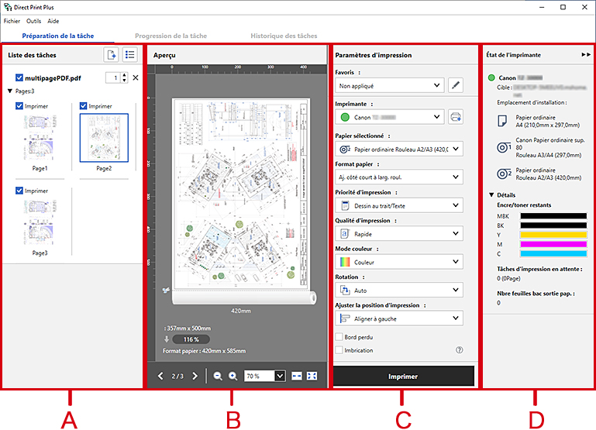The image size is (596, 430).
Task: Open help icon next to Imbrication
Action: (460, 350)
